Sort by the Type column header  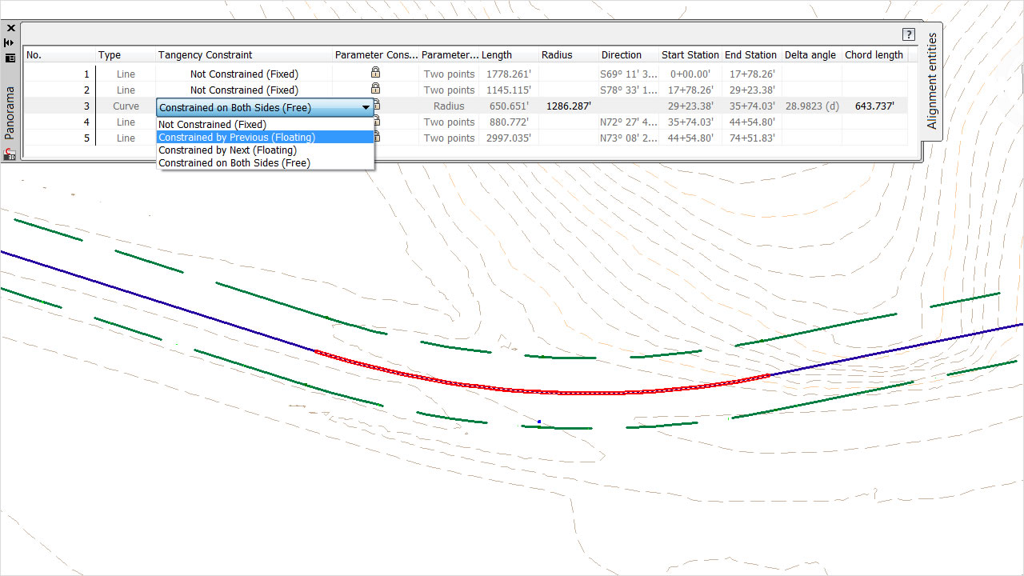point(126,55)
